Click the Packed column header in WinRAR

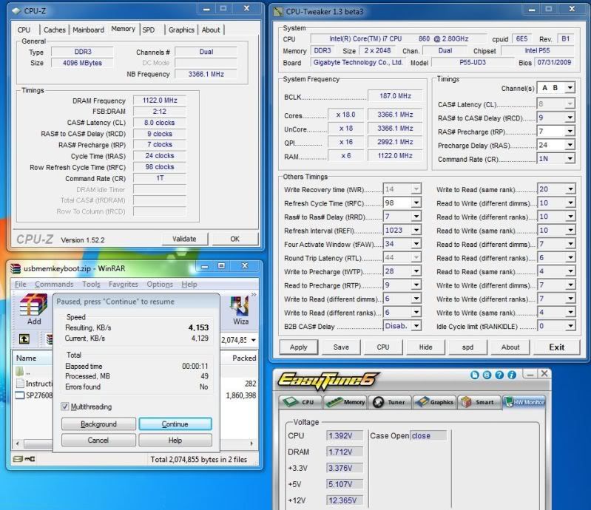240,358
